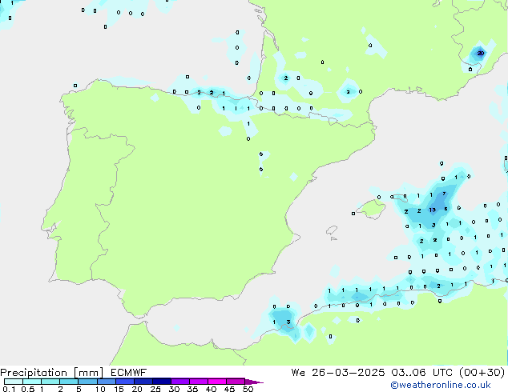Click the weatheronline.co.uk link

440,385
